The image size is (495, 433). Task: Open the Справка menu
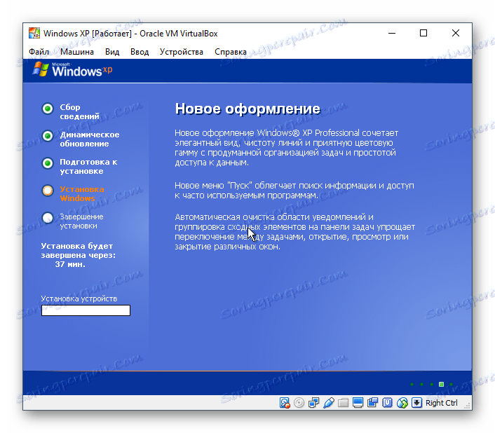pos(231,52)
